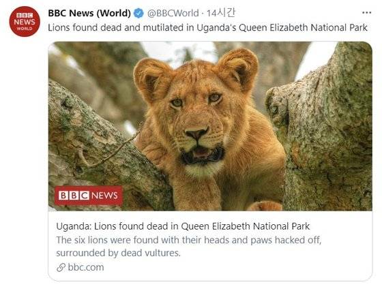Open the Uganda lions article headline
The height and width of the screenshot is (289, 382).
tap(183, 226)
